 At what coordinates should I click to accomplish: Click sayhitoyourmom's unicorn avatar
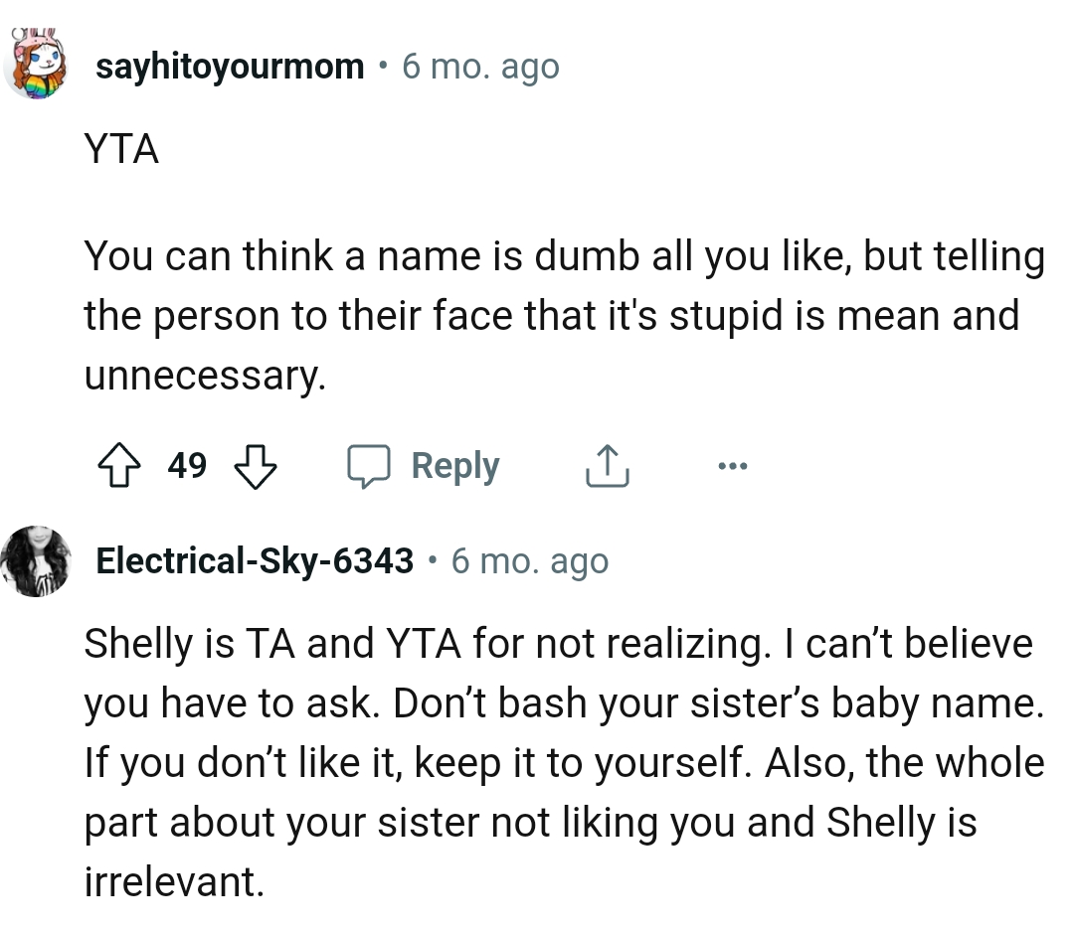coord(38,66)
